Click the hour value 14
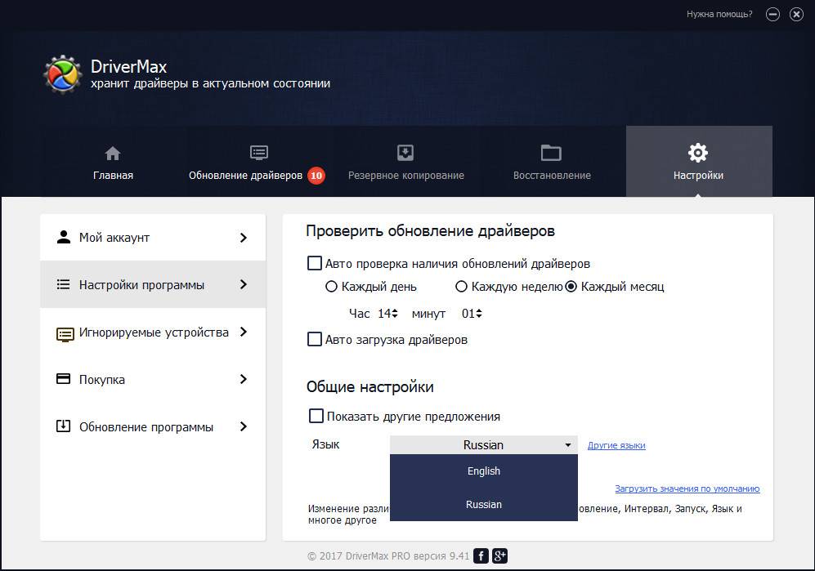Image resolution: width=815 pixels, height=571 pixels. [x=384, y=314]
